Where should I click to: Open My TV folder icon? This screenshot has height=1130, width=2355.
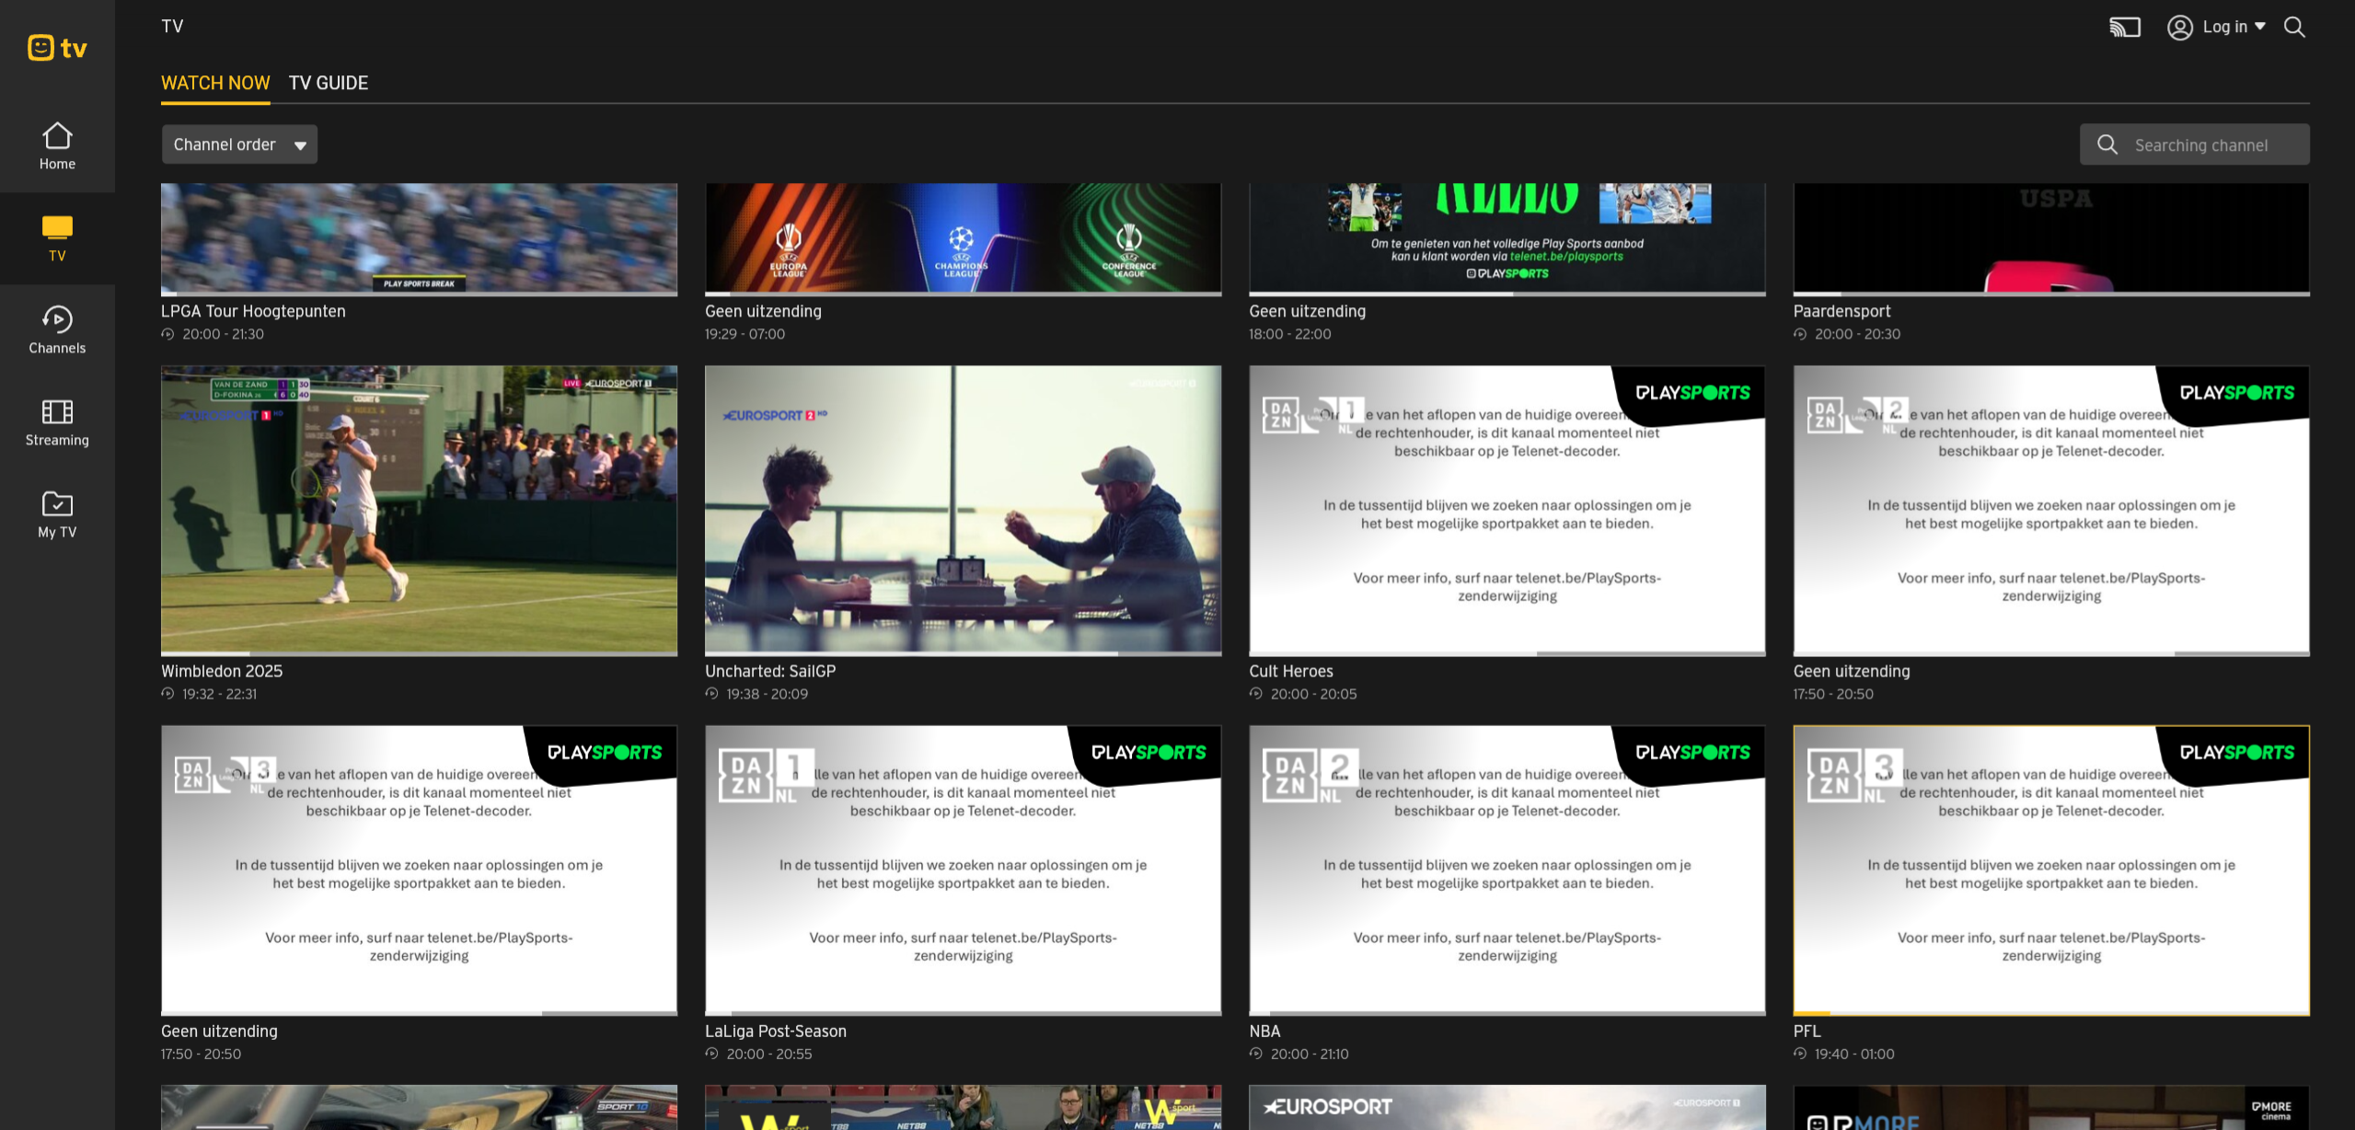pyautogui.click(x=57, y=503)
